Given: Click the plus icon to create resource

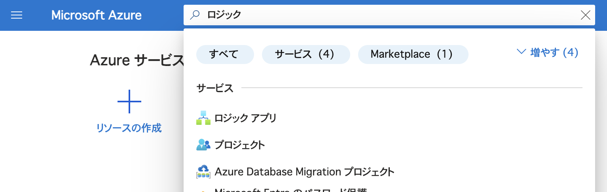Looking at the screenshot, I should [x=129, y=102].
